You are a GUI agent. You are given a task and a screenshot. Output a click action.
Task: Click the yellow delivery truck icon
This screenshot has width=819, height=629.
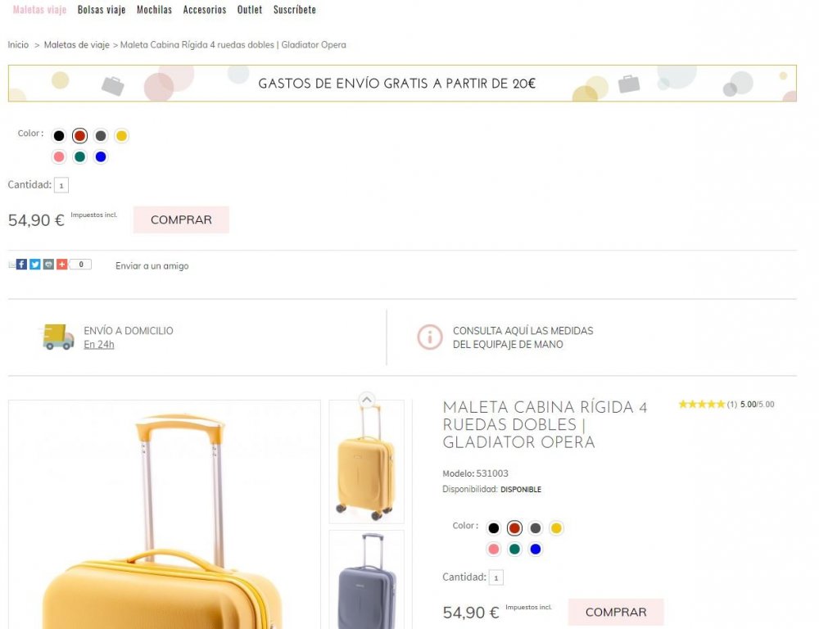point(58,337)
